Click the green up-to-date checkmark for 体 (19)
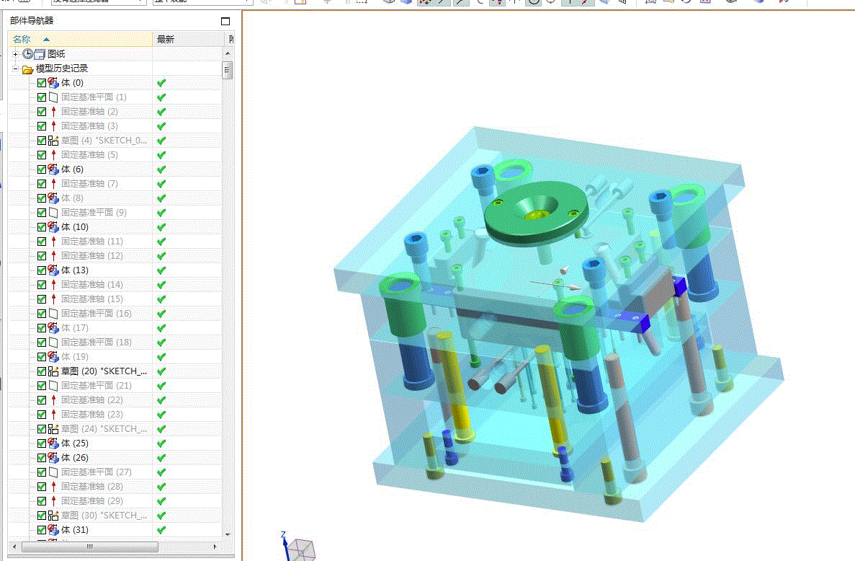This screenshot has width=855, height=561. tap(161, 357)
